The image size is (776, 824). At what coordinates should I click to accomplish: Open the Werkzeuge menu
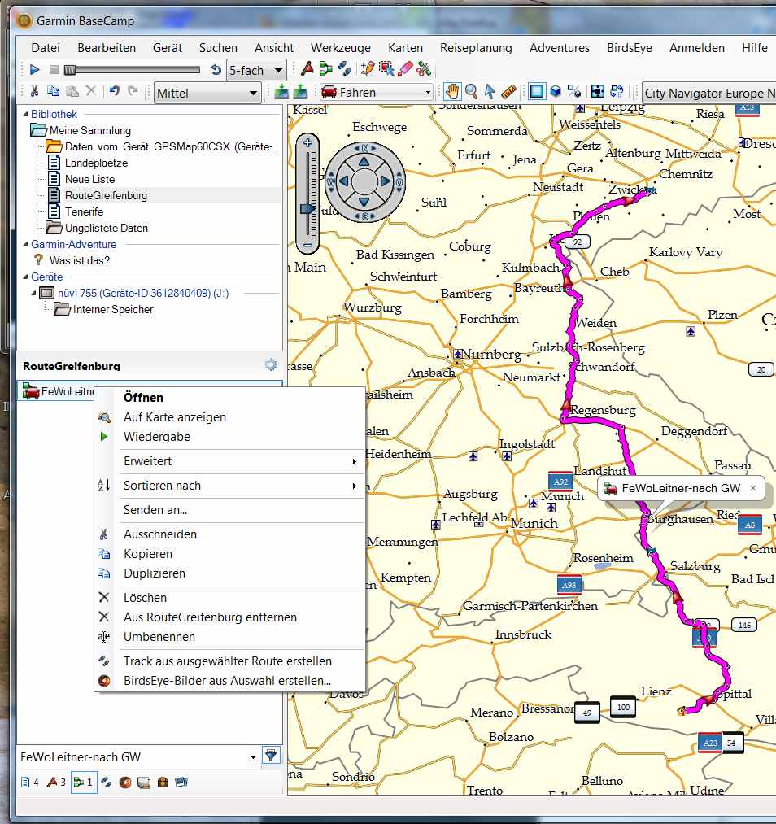(341, 48)
